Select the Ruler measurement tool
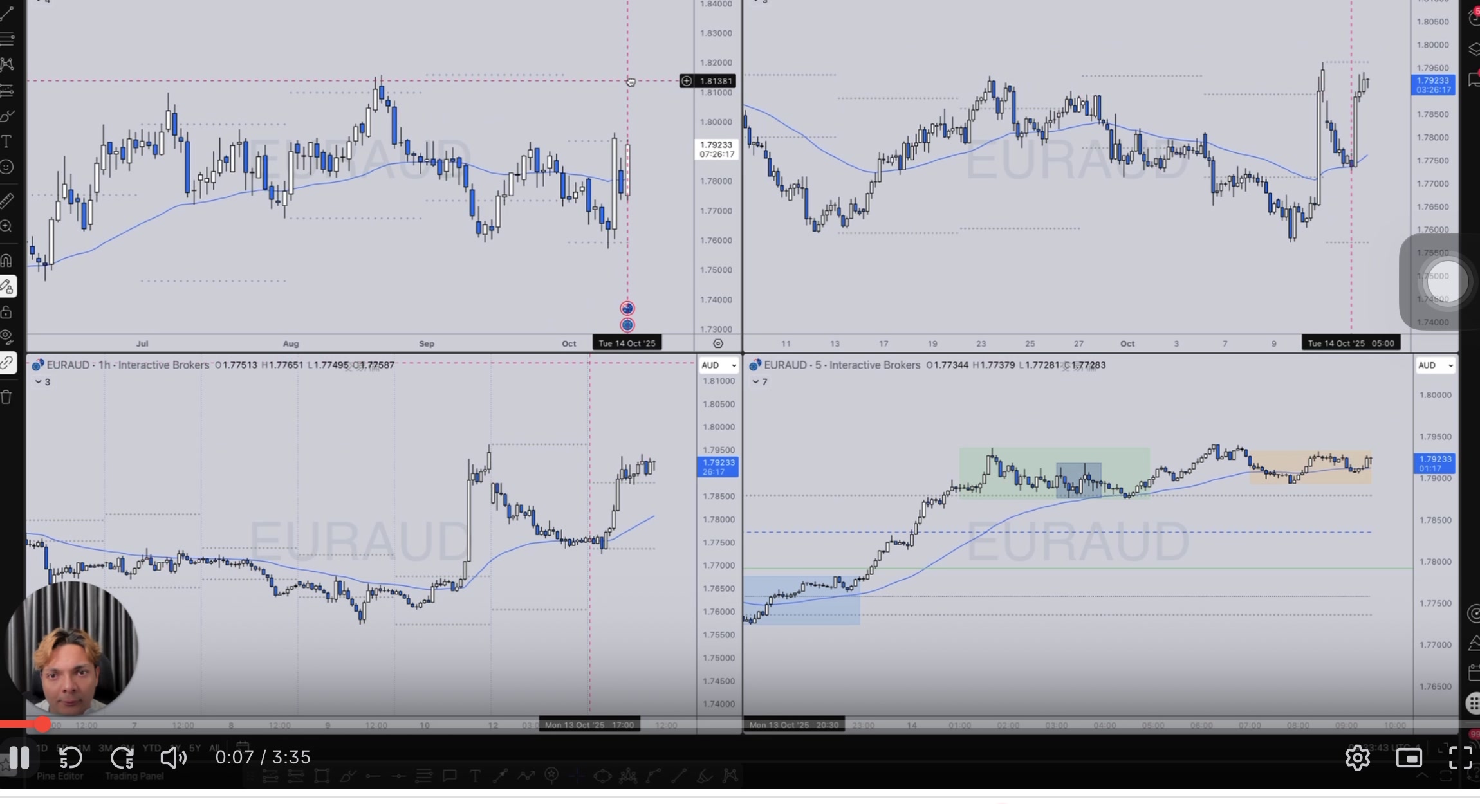The image size is (1480, 804). point(7,200)
